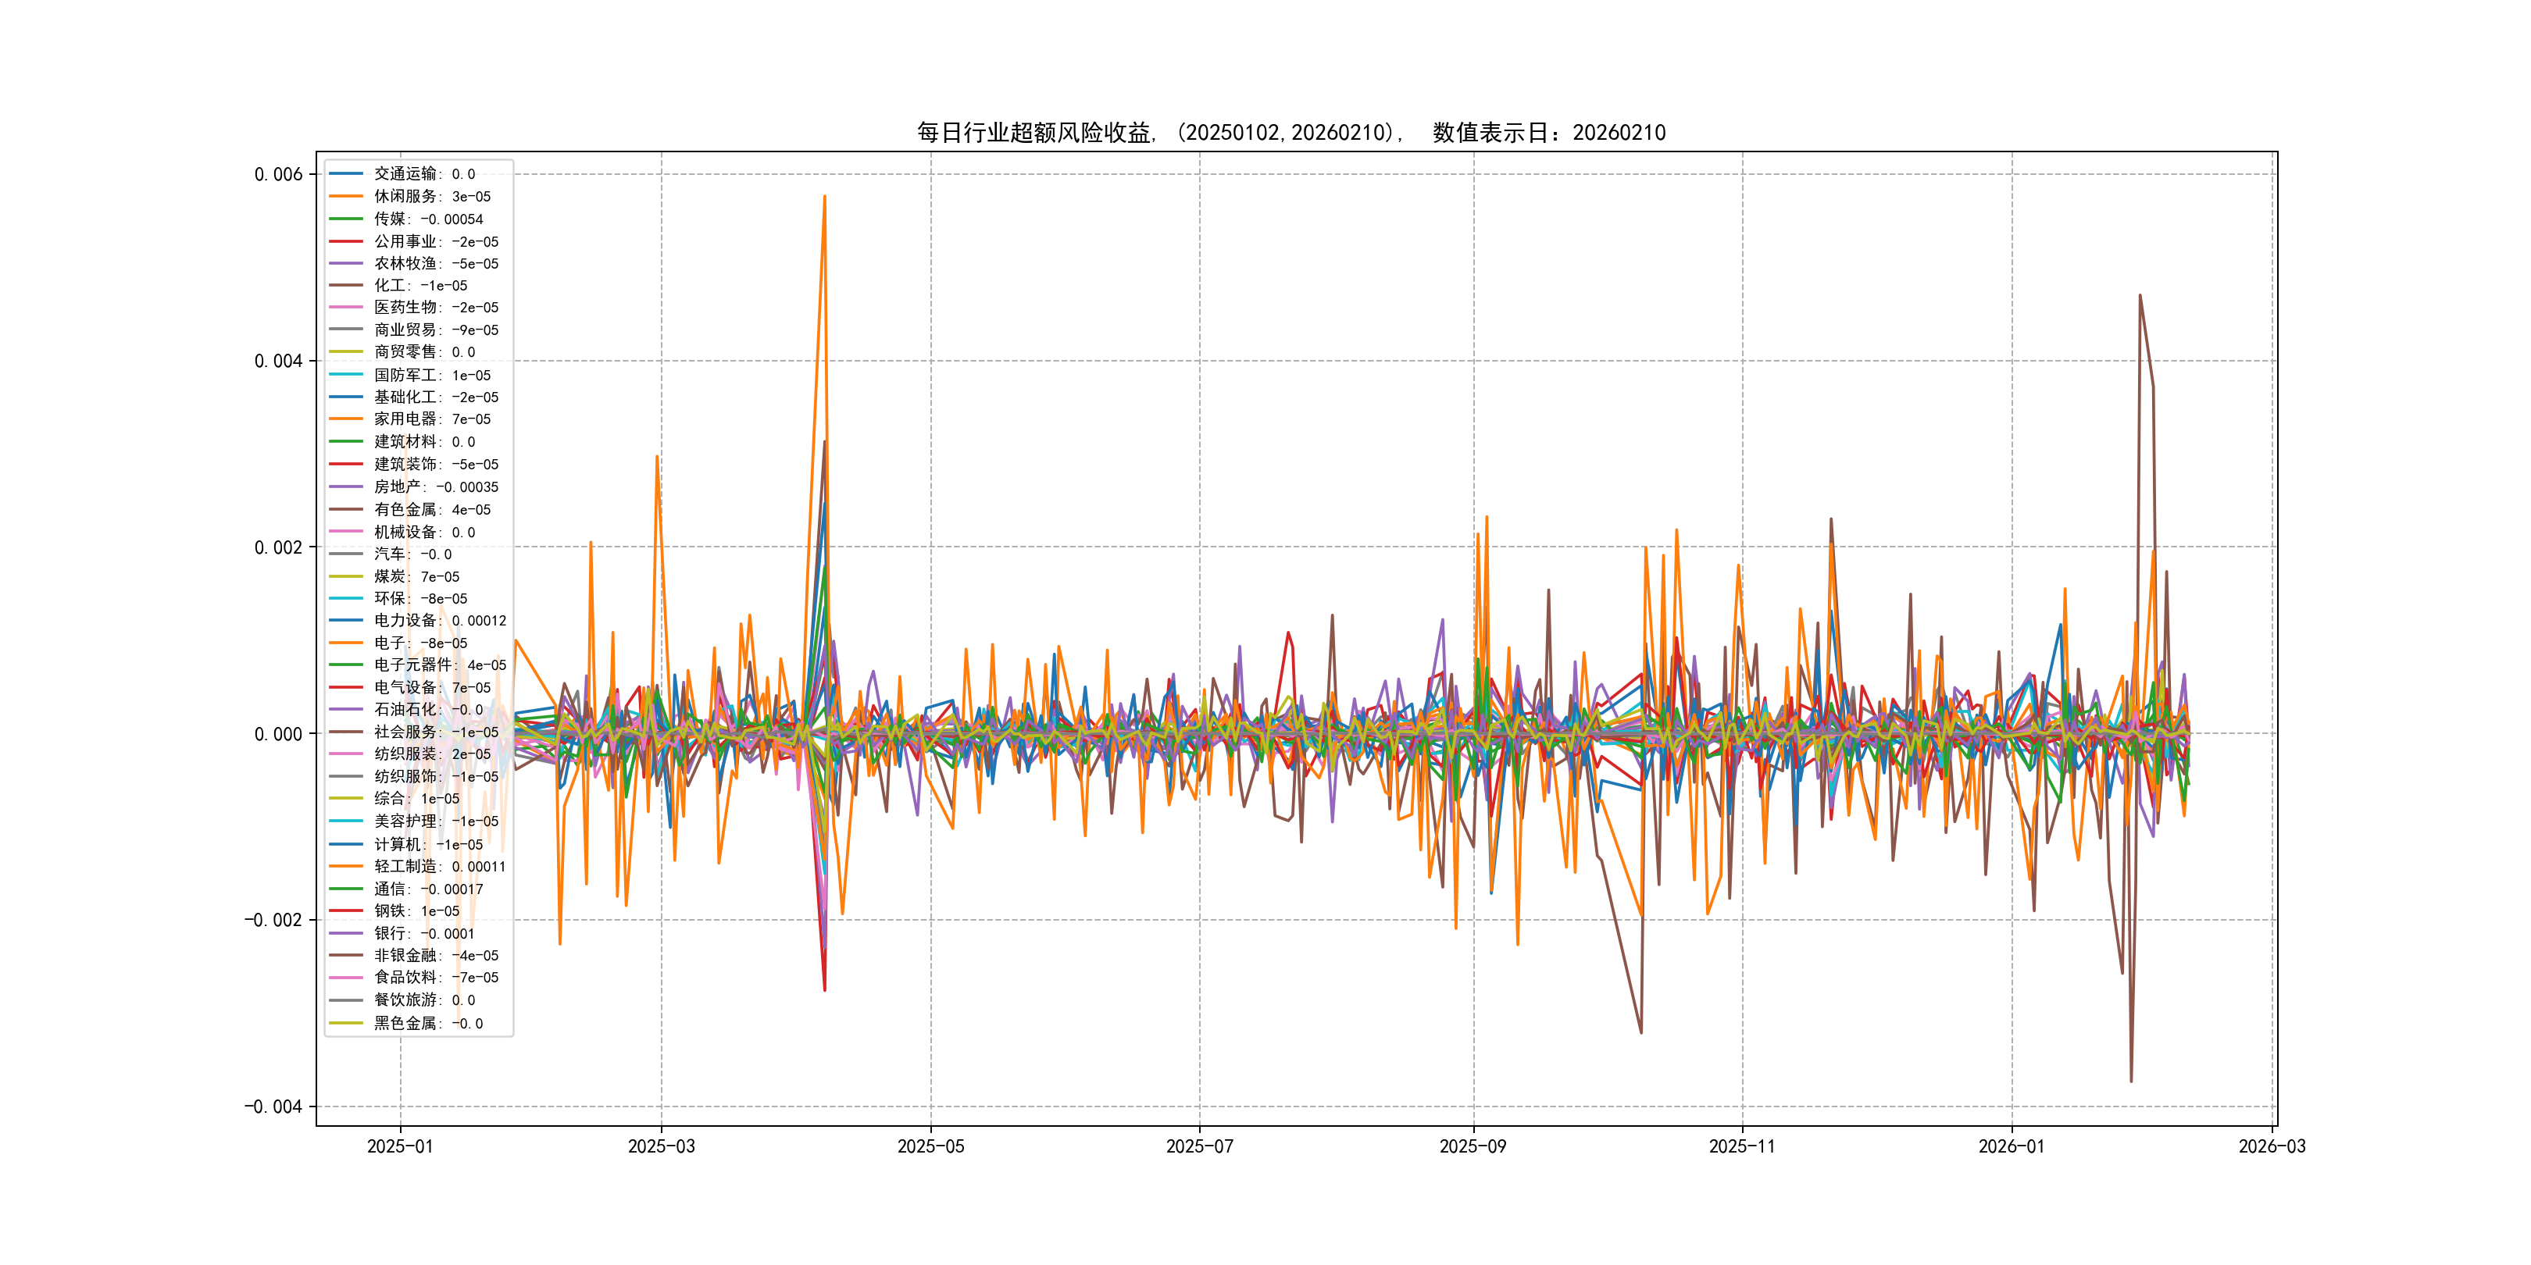The width and height of the screenshot is (2531, 1265).
Task: Click the 国防军工 legend color line
Action: (x=346, y=375)
